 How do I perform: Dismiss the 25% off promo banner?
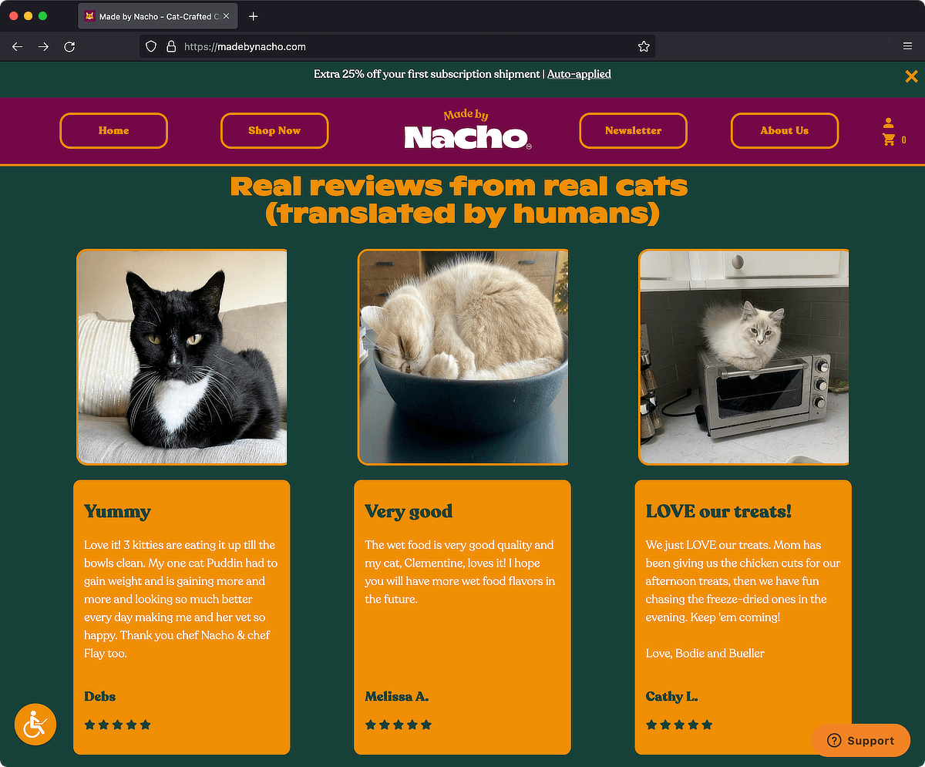pos(911,76)
